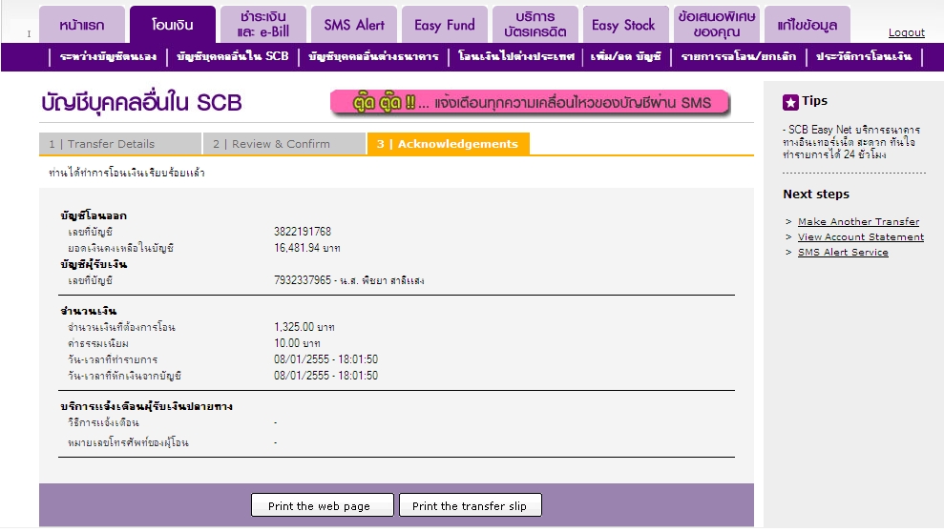Click remaining balance 16,481.94 บาท
Screen dimensions: 944x532
[x=307, y=248]
